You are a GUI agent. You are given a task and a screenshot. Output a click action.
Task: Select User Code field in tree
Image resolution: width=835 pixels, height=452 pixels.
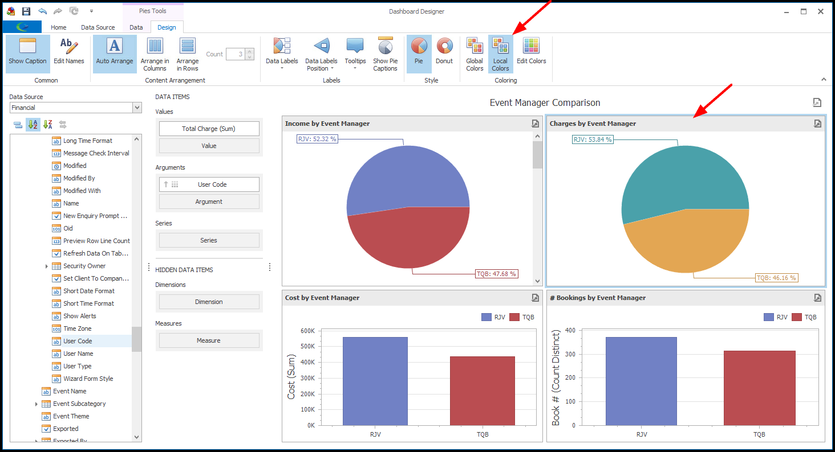[x=78, y=341]
